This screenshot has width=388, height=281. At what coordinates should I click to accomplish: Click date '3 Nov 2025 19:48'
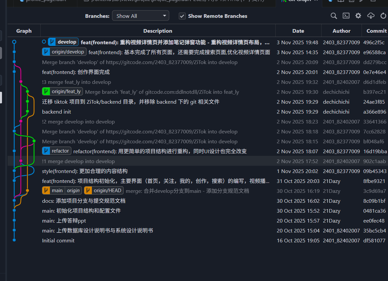click(x=297, y=43)
